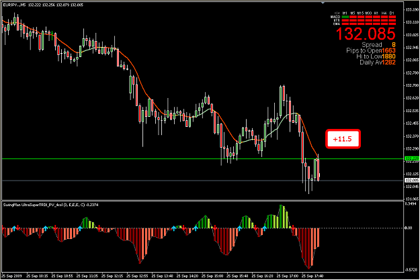420x280 pixels.
Task: Click the 25 Sep 16:20 time axis label
Action: click(262, 276)
